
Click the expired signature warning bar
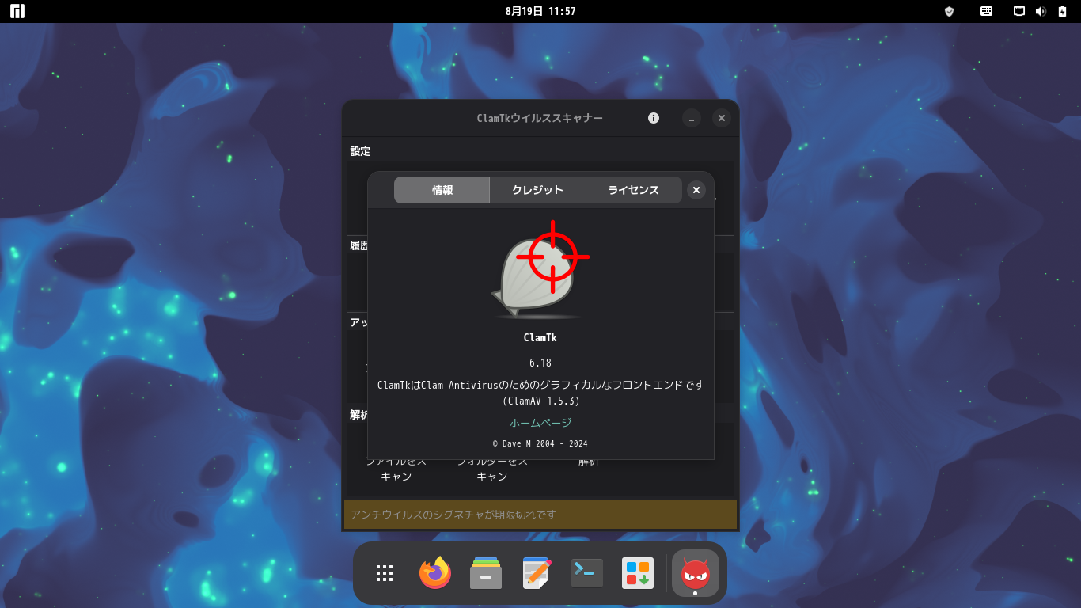540,515
